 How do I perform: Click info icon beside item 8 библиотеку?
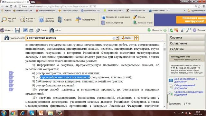point(11,81)
